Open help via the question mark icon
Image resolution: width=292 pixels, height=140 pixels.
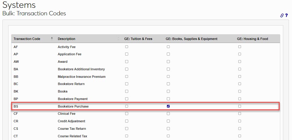(286, 15)
